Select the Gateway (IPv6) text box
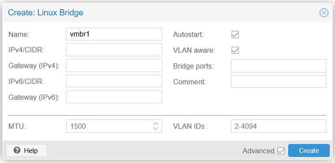 click(114, 97)
